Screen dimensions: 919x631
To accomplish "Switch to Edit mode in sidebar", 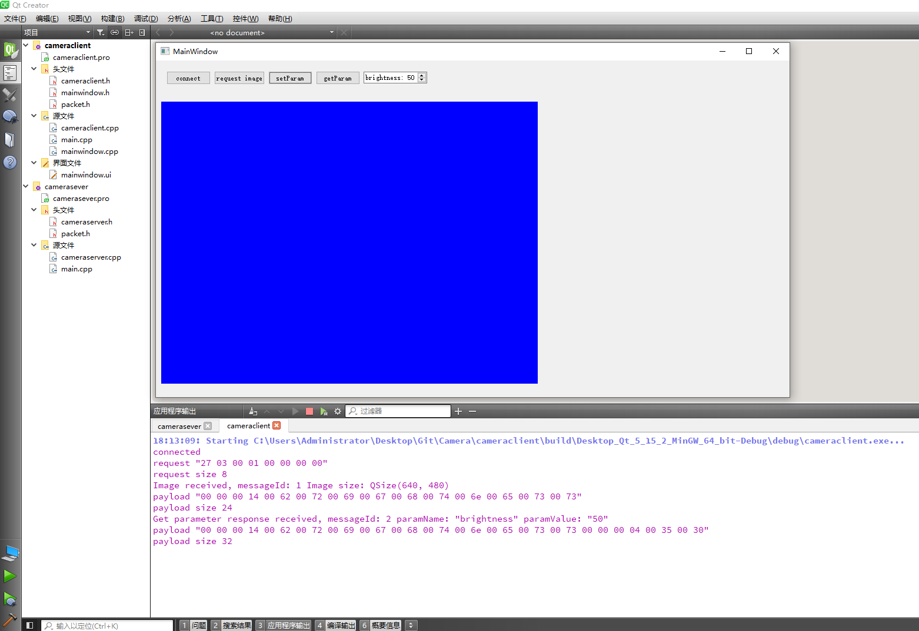I will 10,73.
